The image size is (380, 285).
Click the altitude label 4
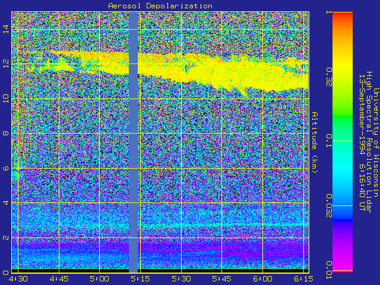[x=5, y=202]
